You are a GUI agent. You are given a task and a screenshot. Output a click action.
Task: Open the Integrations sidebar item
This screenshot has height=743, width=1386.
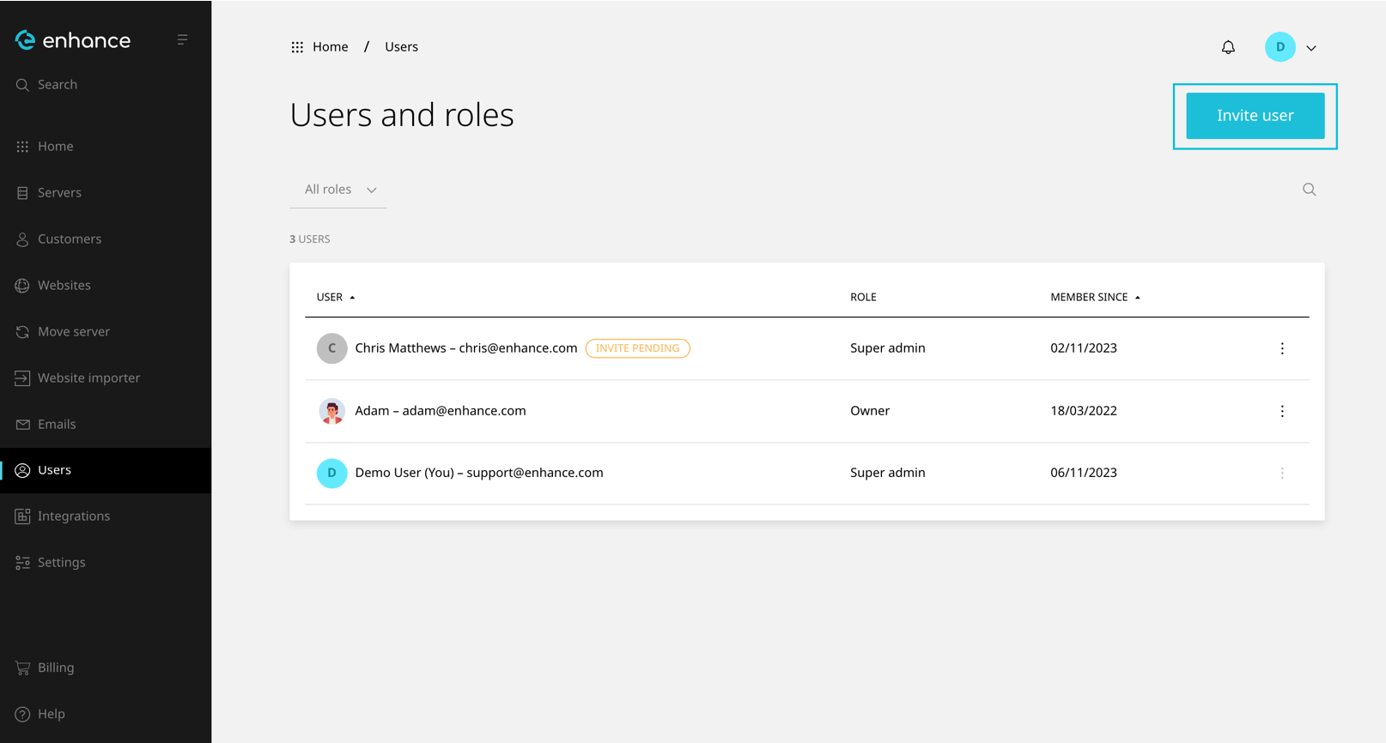[x=73, y=516]
